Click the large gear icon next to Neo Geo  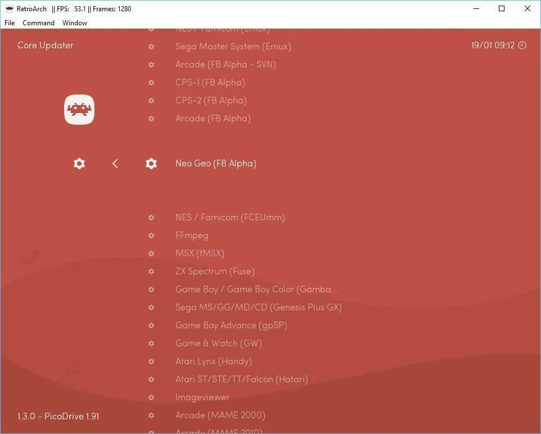(x=151, y=164)
